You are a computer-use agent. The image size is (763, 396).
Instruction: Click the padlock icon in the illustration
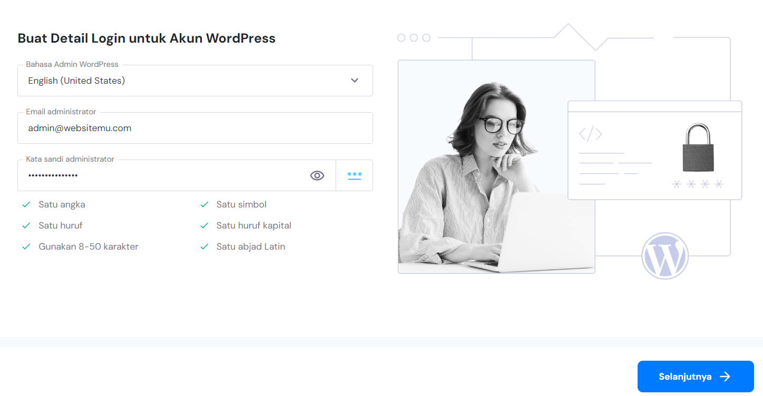[x=698, y=147]
